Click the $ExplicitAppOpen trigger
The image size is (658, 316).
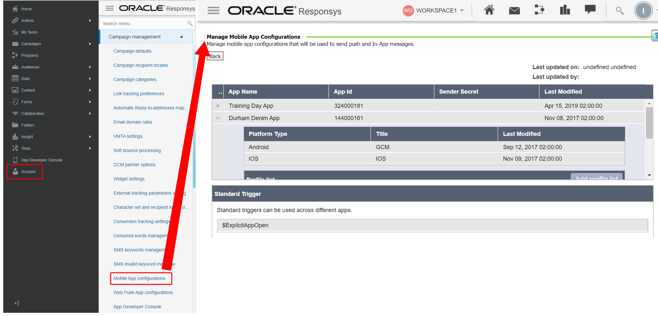pyautogui.click(x=432, y=225)
